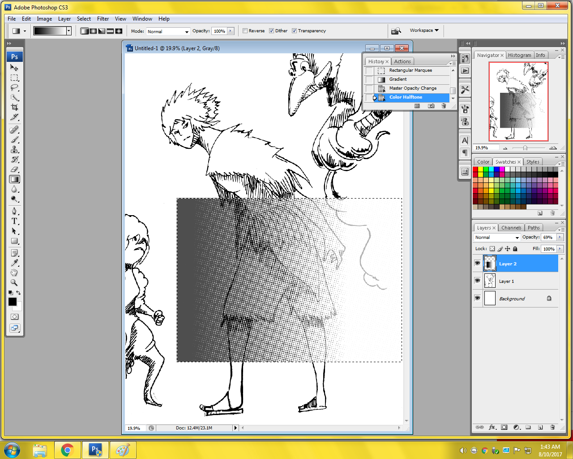Image resolution: width=573 pixels, height=459 pixels.
Task: Open the status bar info flyout arrow
Action: click(x=235, y=428)
